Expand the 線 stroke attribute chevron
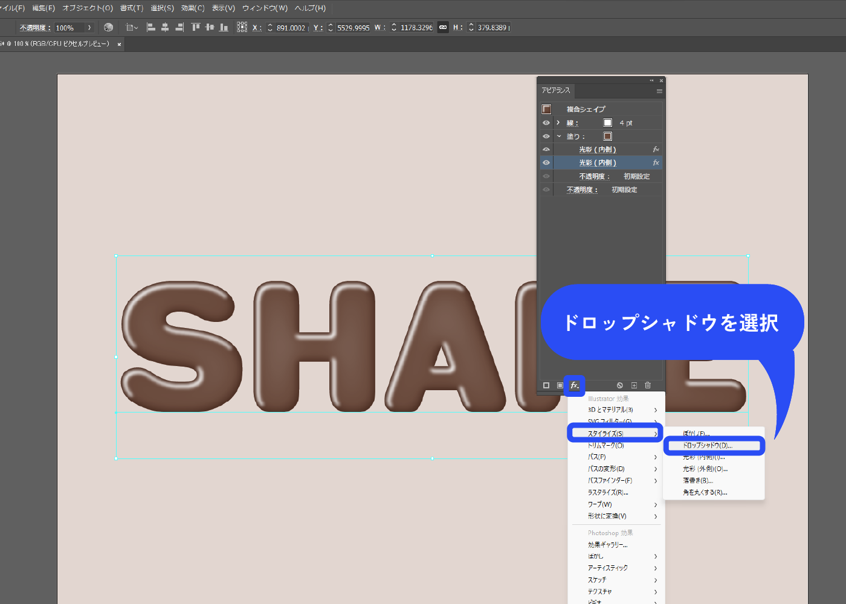This screenshot has height=604, width=846. 558,123
